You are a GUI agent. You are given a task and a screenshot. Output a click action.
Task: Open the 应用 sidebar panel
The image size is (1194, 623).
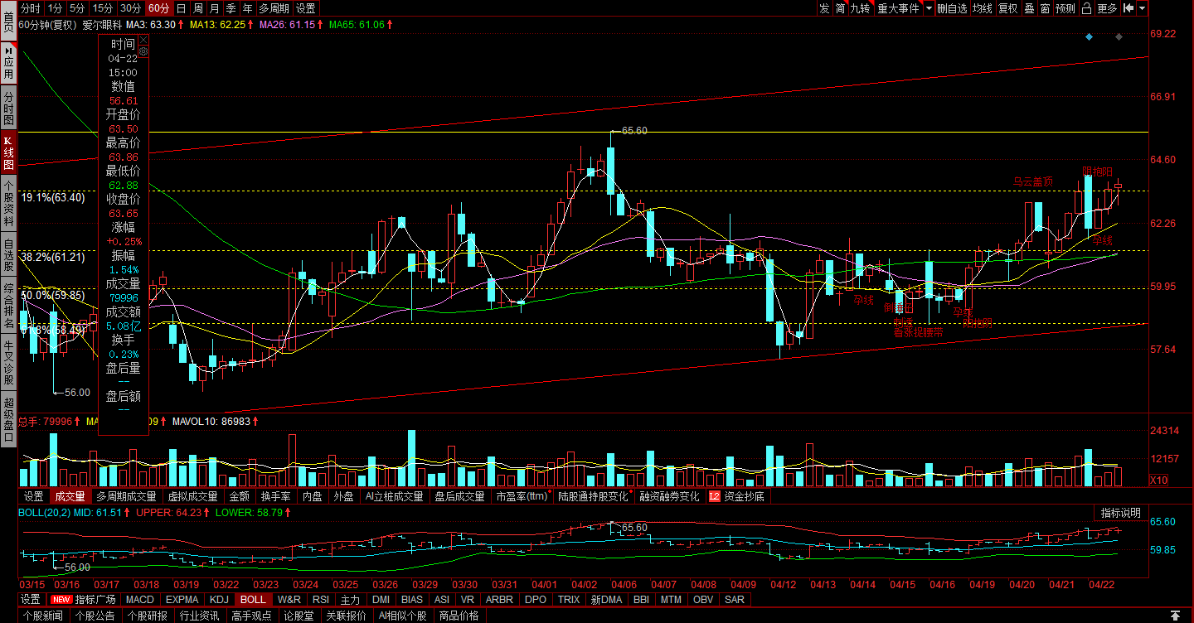(x=8, y=61)
